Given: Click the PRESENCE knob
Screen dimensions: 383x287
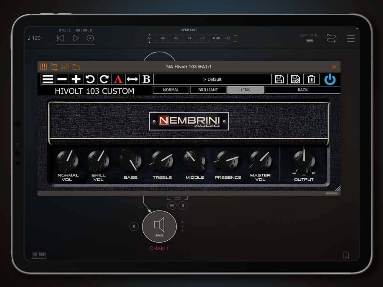Looking at the screenshot, I should pyautogui.click(x=227, y=161).
